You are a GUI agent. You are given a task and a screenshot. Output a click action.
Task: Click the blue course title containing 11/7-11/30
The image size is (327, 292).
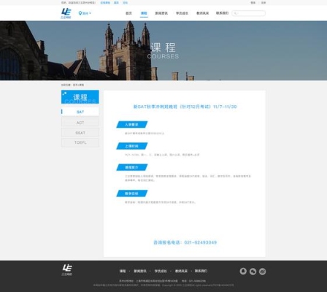click(185, 107)
